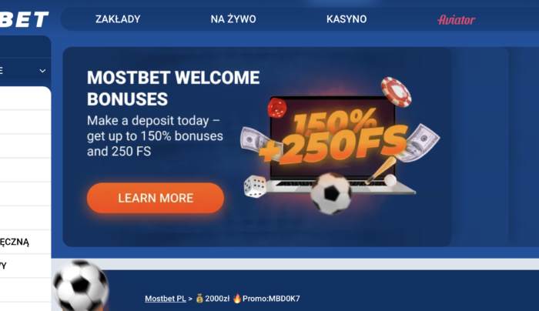Click the money bag emoji next to 2000zł
This screenshot has height=311, width=539.
tap(199, 298)
